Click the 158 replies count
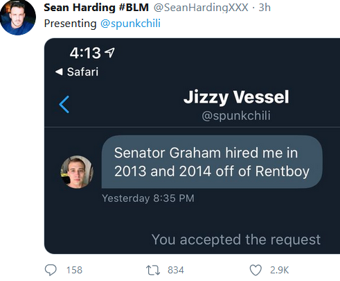Screen dimensions: 340x281 74,270
